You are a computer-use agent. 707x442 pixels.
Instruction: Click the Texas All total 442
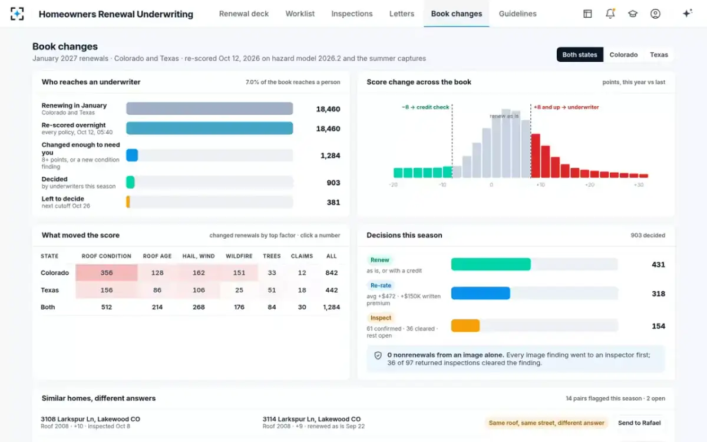coord(332,290)
